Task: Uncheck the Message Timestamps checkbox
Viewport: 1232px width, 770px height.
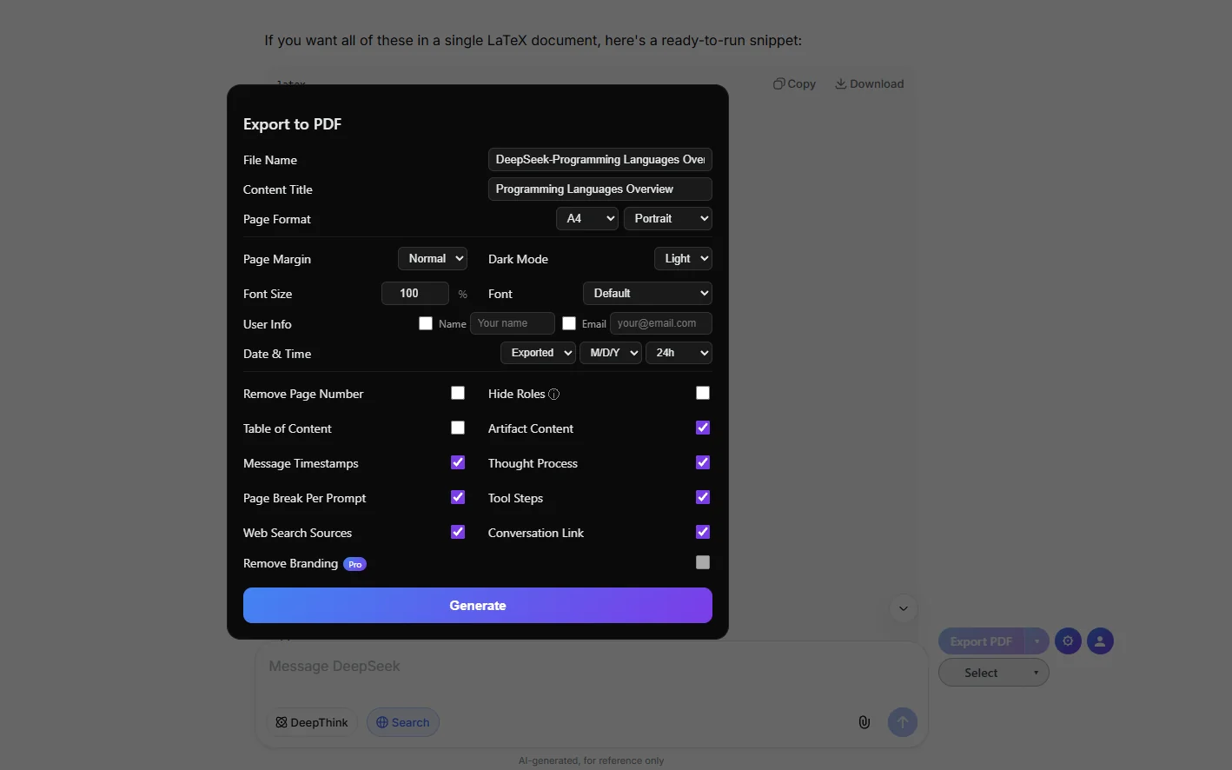Action: [458, 462]
